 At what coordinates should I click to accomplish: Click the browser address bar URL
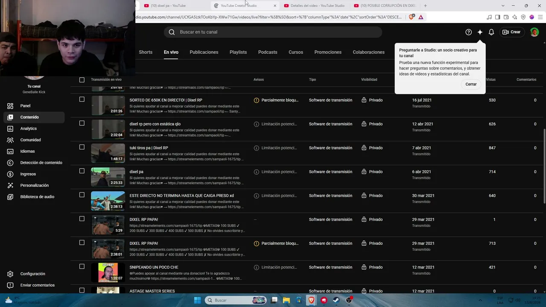(x=269, y=17)
